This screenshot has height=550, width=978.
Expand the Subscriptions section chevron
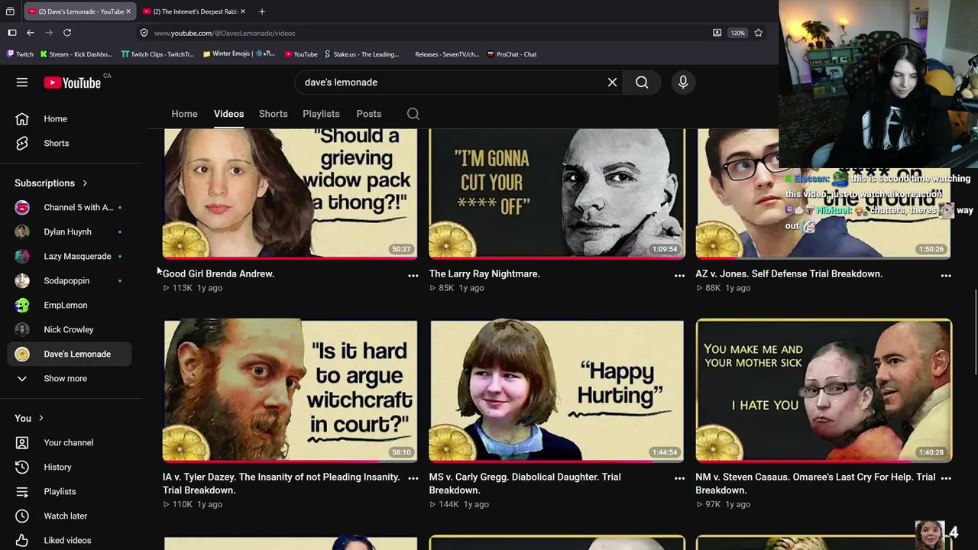click(x=85, y=183)
